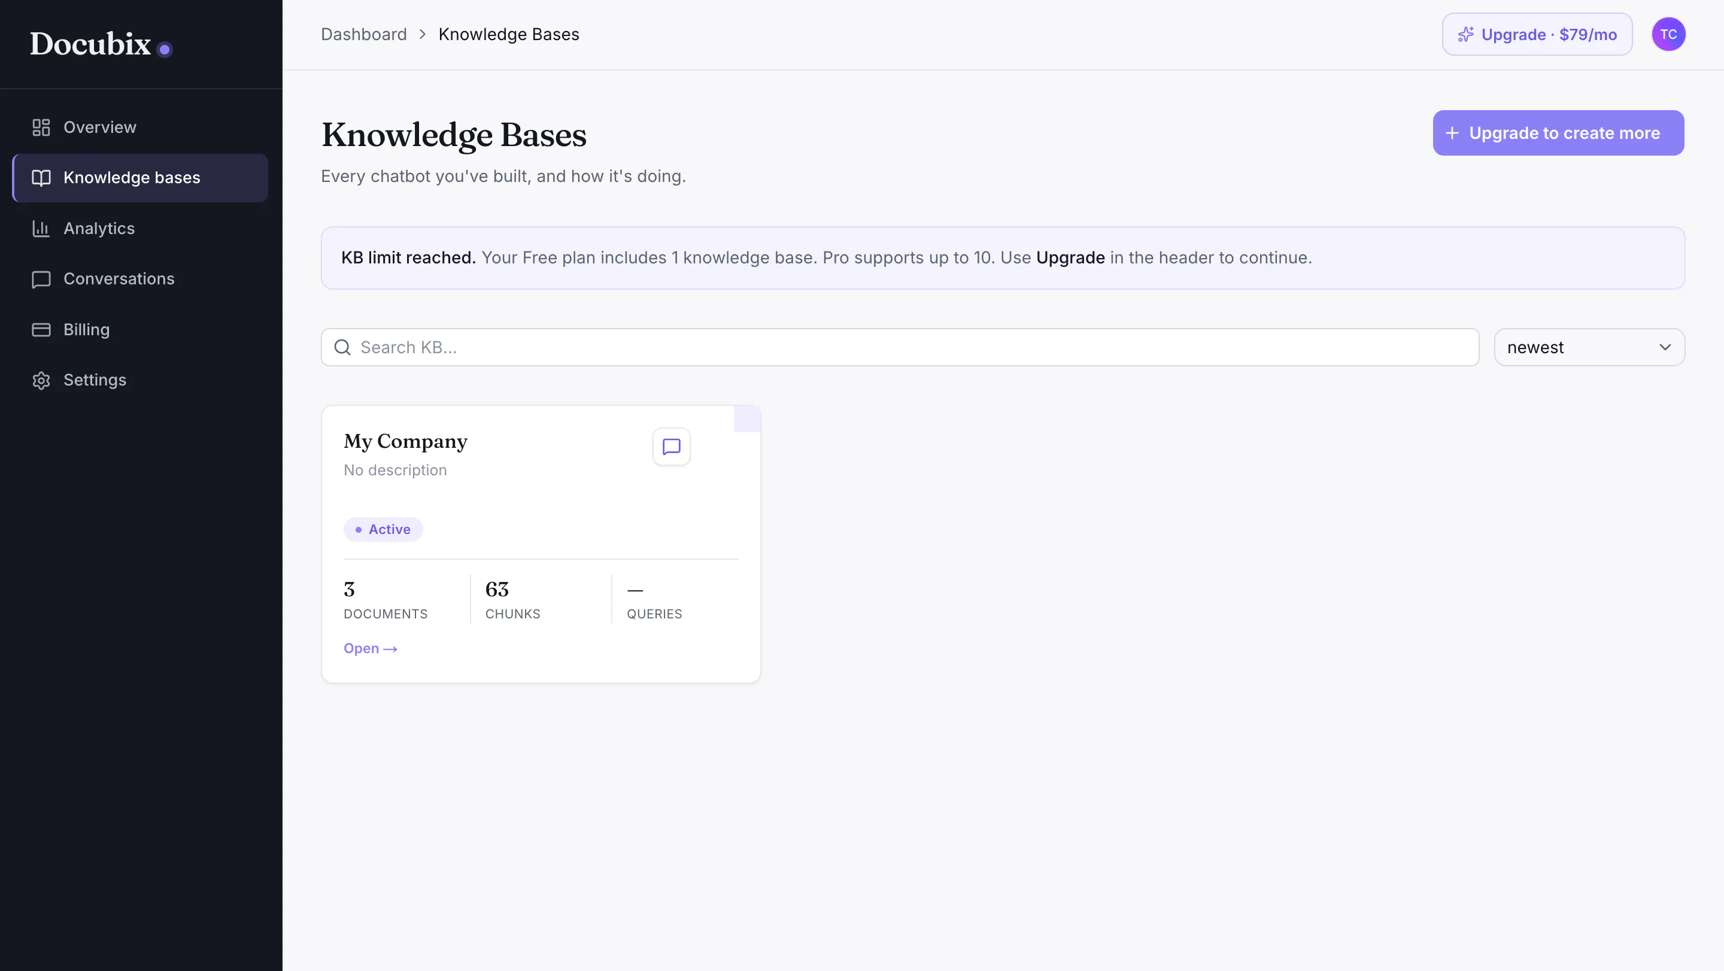Go to Analytics section

[x=140, y=228]
